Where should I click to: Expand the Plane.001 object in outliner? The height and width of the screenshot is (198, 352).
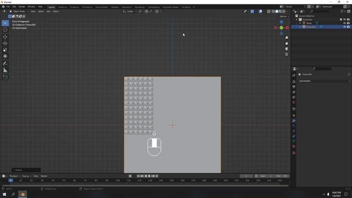300,27
